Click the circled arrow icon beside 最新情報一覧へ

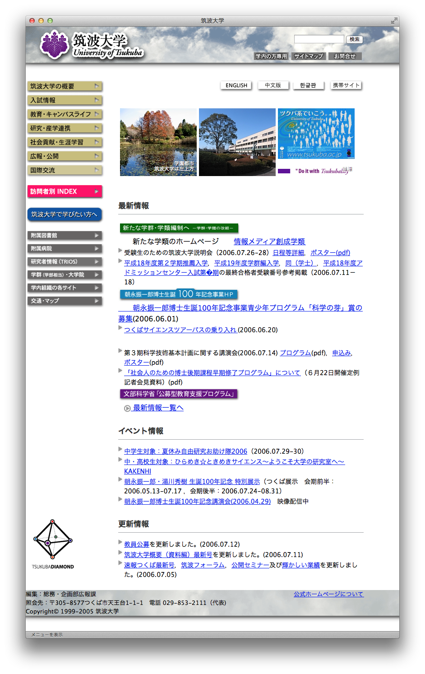pos(127,408)
